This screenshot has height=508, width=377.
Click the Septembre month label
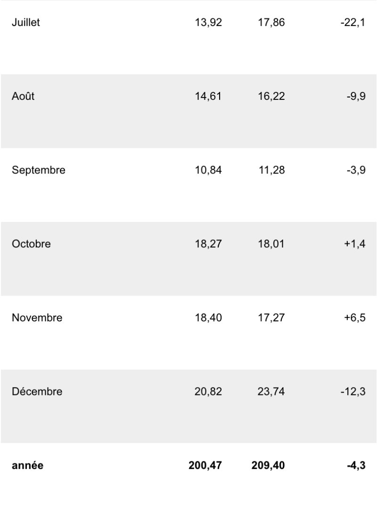(39, 171)
